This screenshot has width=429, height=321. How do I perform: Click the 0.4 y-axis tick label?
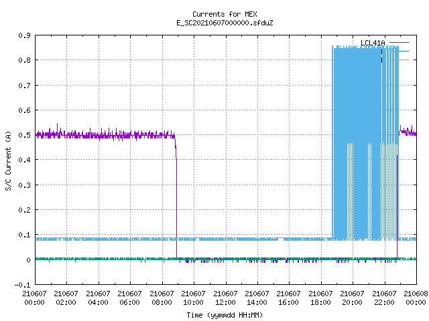(x=24, y=160)
